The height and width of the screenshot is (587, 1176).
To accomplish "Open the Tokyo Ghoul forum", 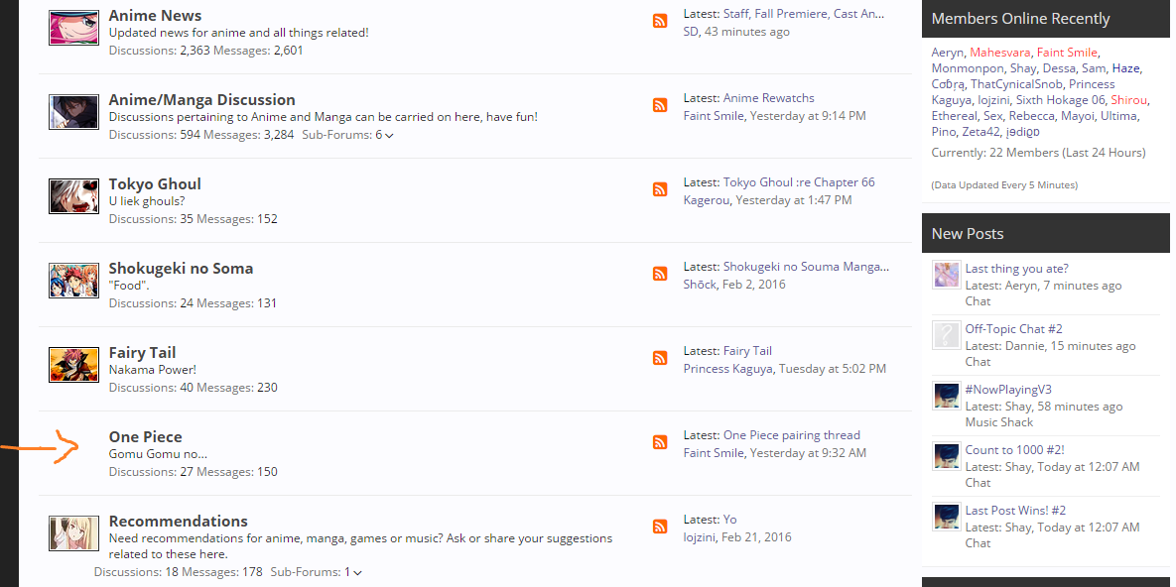I will [x=155, y=183].
